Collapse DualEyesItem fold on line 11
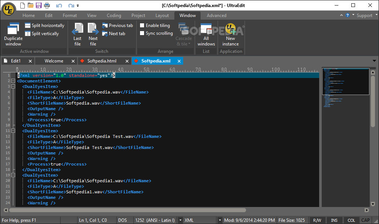 point(13,130)
